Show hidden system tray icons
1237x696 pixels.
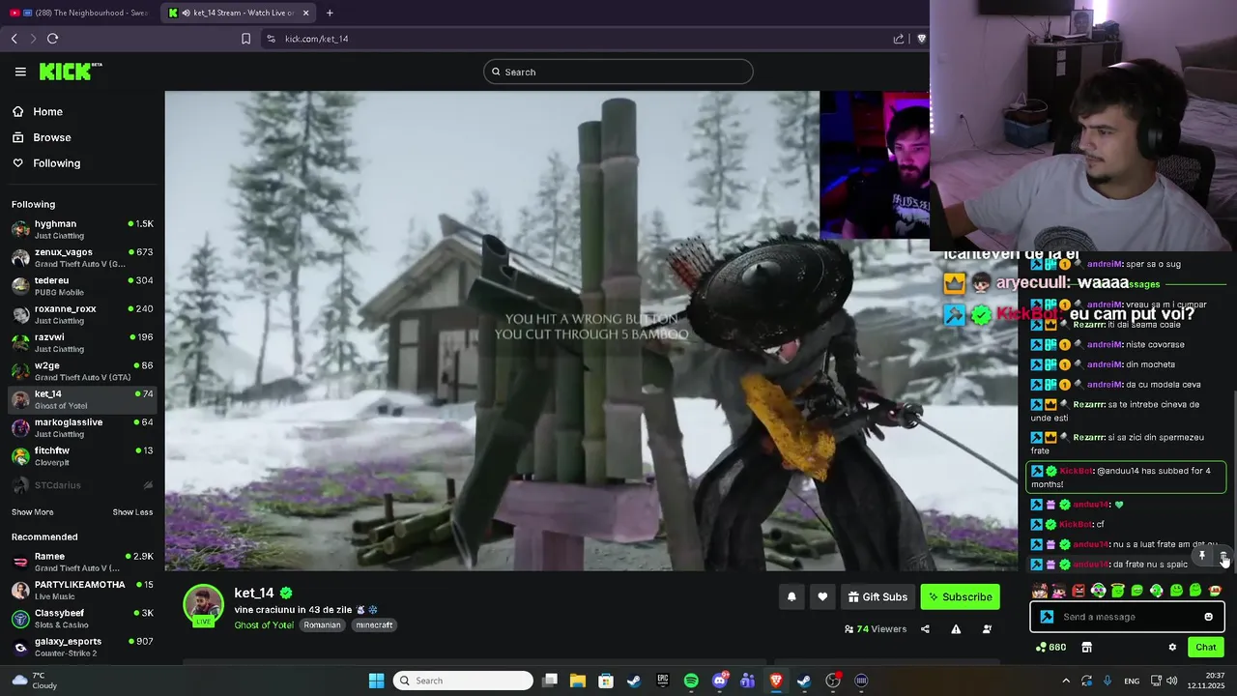click(1066, 681)
